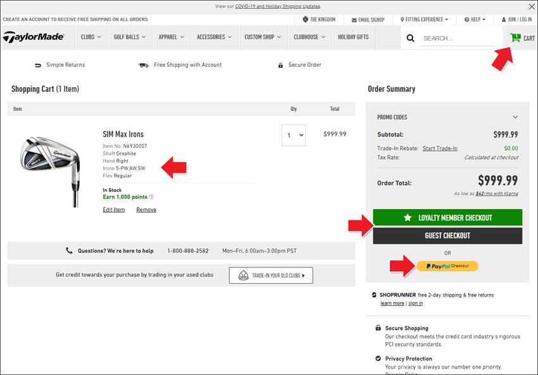Click the phone icon beside Questions
Image resolution: width=538 pixels, height=375 pixels.
point(69,250)
